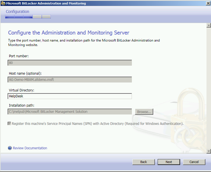Screen dimensions: 211x172
Task: Click the Virtual Directory label
Action: click(x=21, y=90)
